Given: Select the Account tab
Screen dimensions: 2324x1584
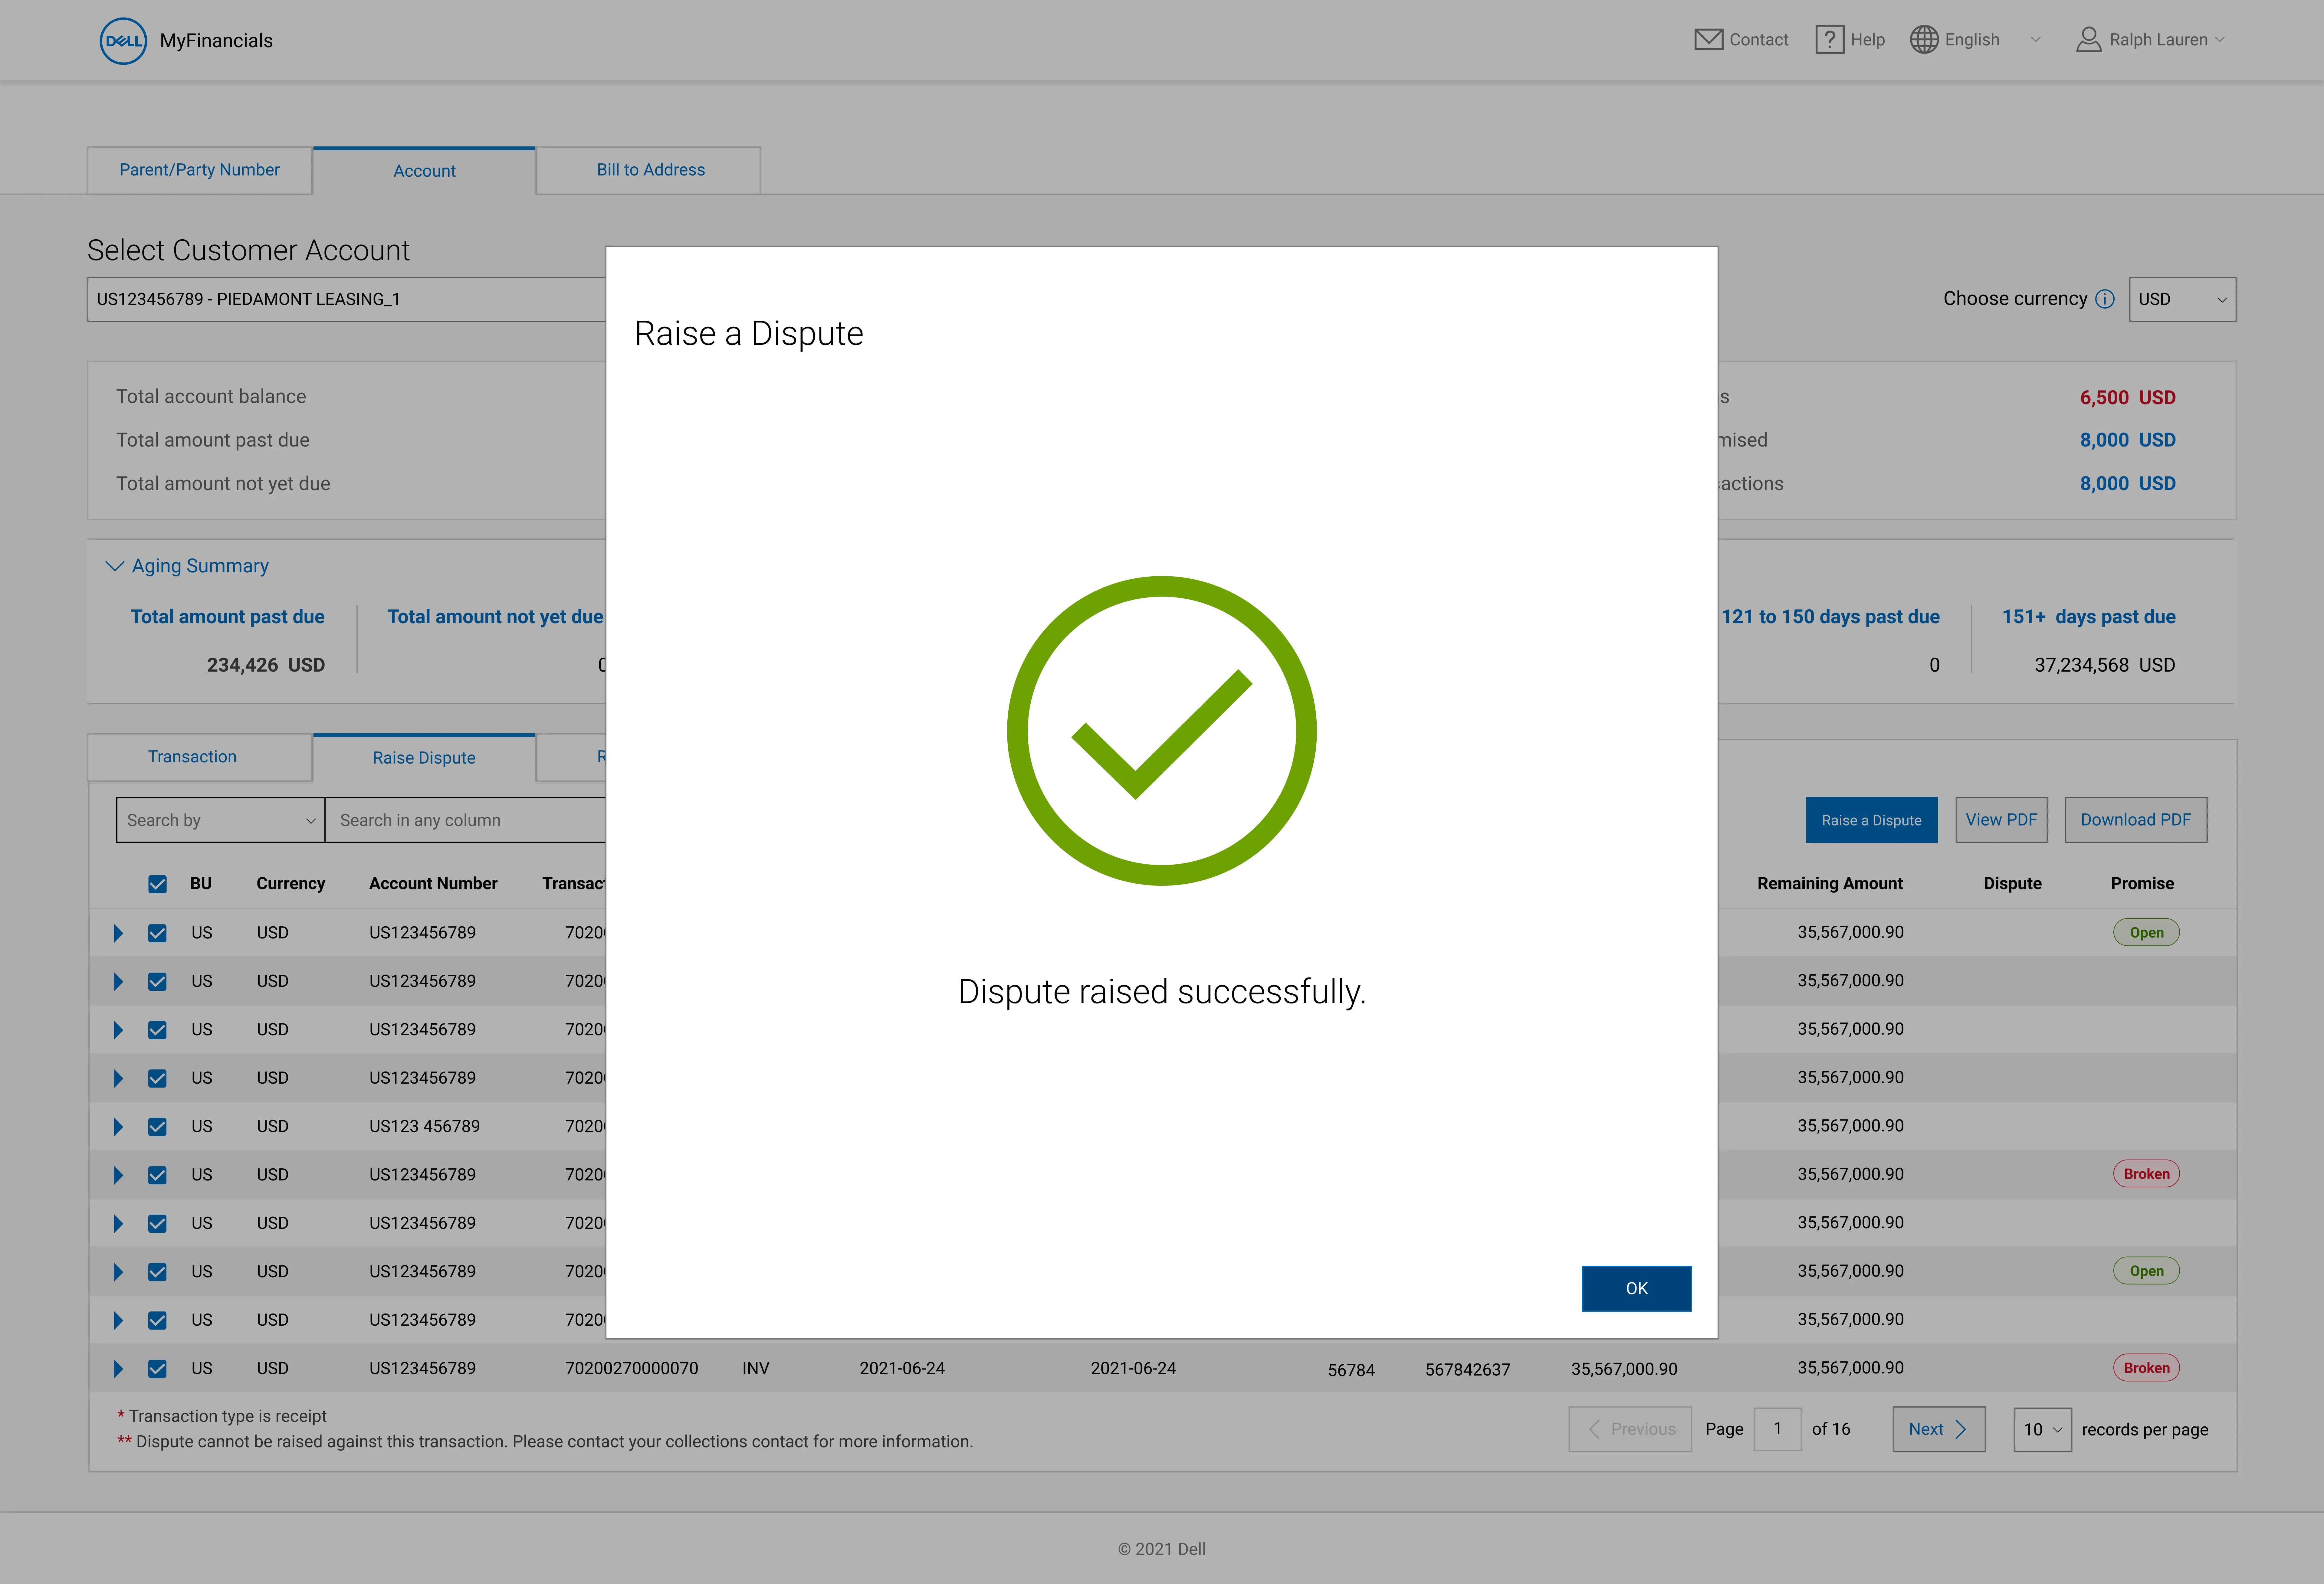Looking at the screenshot, I should (x=424, y=171).
